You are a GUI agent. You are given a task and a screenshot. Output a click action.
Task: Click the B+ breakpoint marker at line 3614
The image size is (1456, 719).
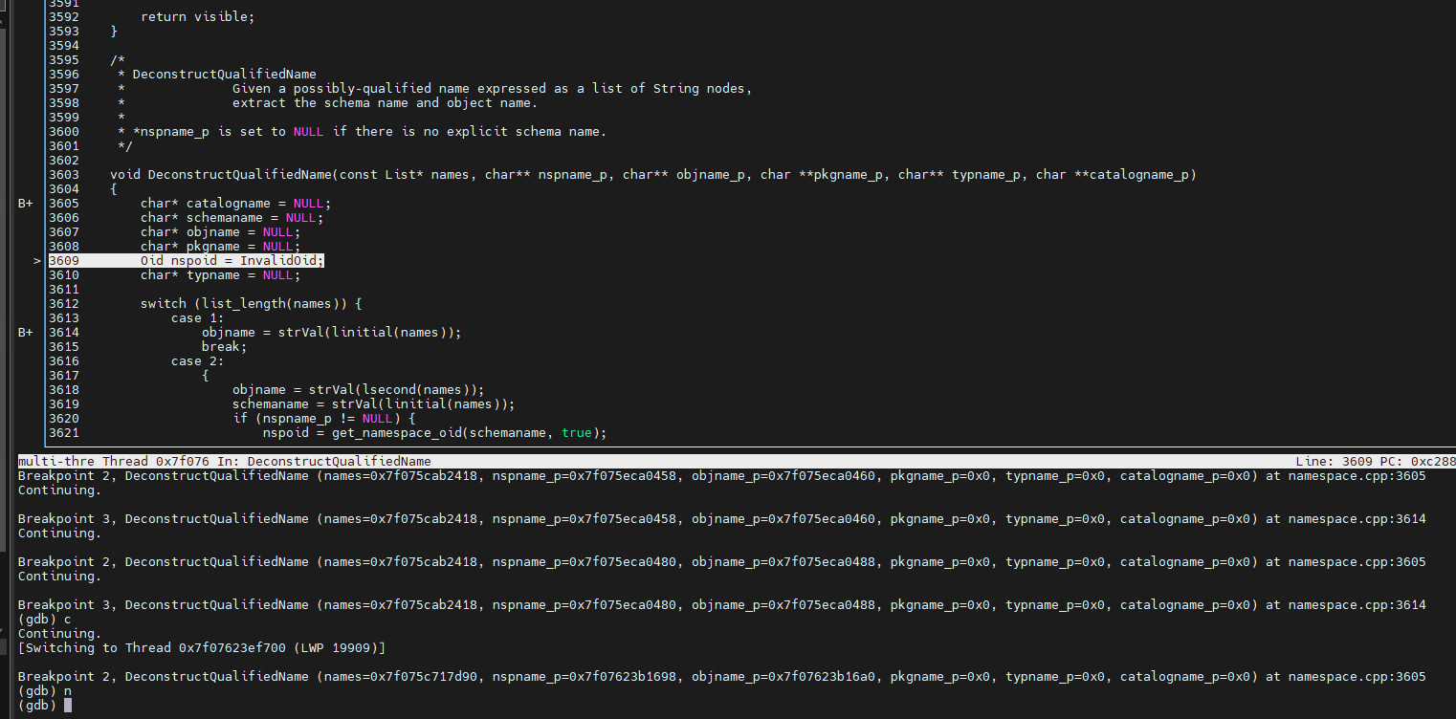[x=26, y=333]
